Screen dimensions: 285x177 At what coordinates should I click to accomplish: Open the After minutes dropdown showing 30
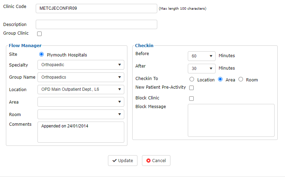[x=202, y=69]
